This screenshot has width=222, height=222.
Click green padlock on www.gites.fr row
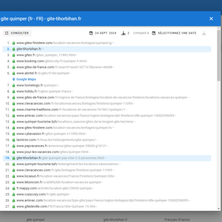coord(14,55)
